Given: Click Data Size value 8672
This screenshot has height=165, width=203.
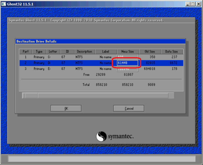Looking at the screenshot, I should click(174, 63).
